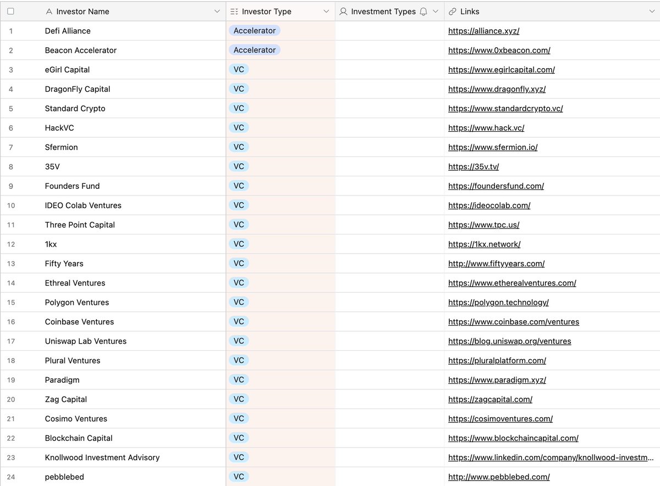Open the egirlcapital.com link
Viewport: 660px width, 486px height.
pos(502,70)
